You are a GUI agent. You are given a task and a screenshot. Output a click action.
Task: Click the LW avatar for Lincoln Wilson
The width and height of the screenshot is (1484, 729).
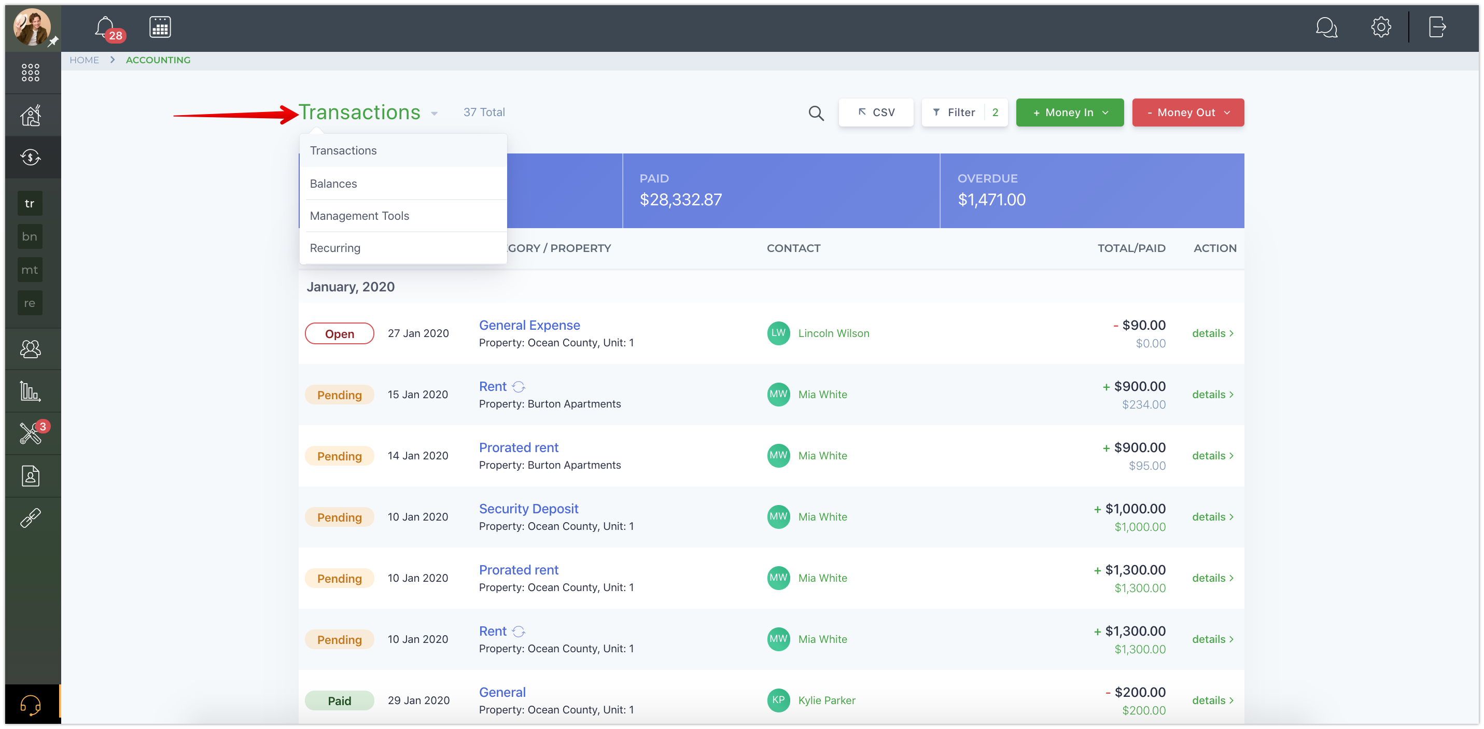(x=778, y=333)
